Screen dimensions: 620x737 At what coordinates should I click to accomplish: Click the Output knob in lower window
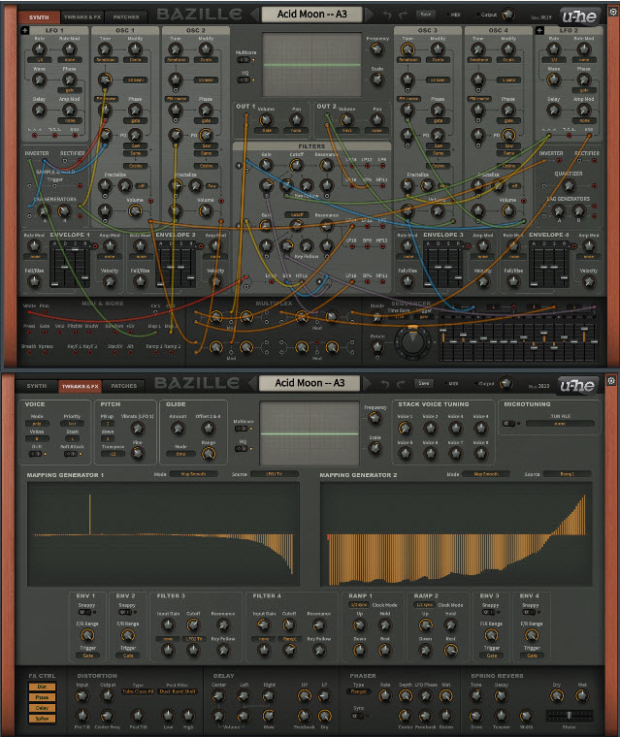point(506,384)
